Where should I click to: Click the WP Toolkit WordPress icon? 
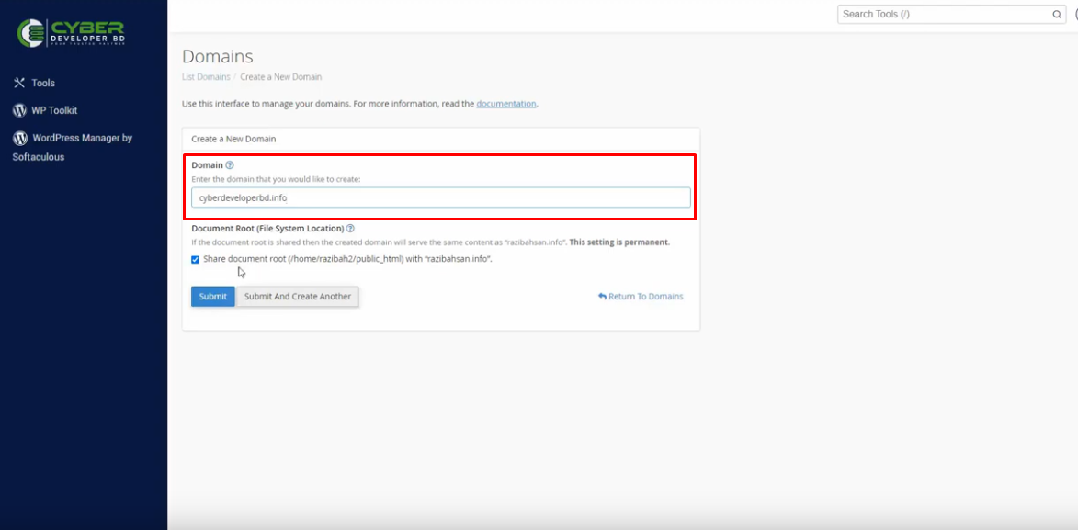[19, 110]
